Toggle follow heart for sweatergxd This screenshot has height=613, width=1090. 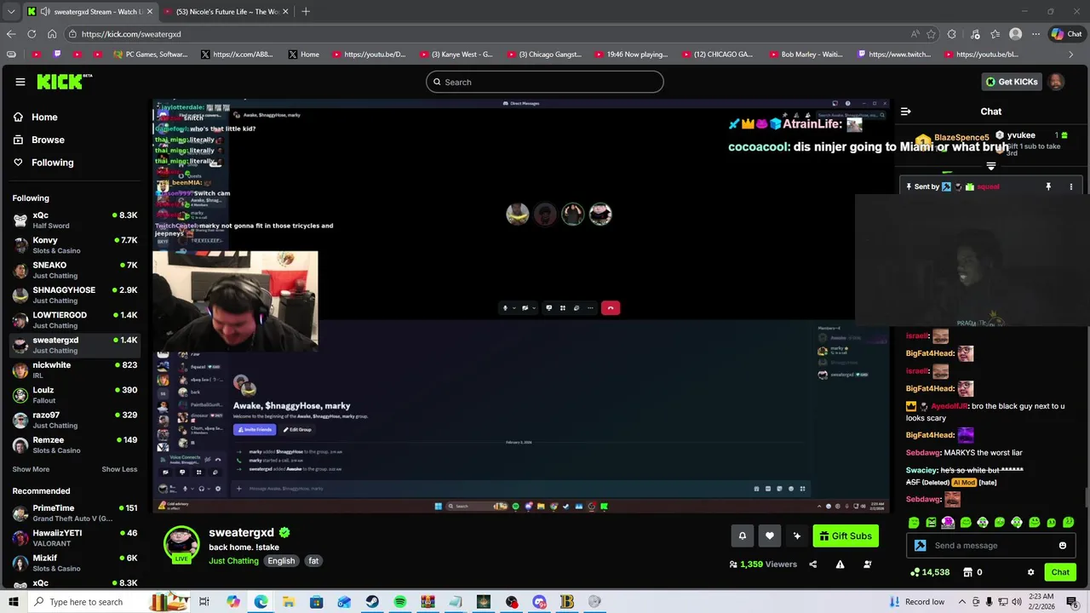pos(770,536)
